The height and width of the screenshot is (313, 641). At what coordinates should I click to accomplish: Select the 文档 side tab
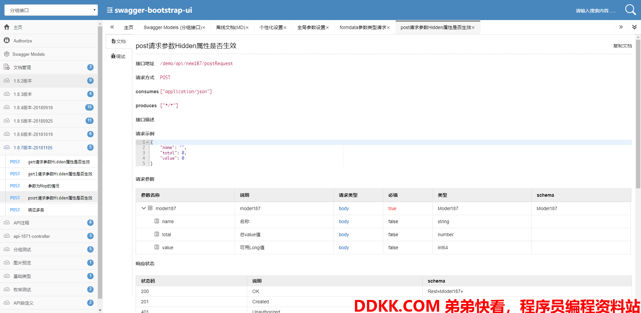tap(119, 41)
